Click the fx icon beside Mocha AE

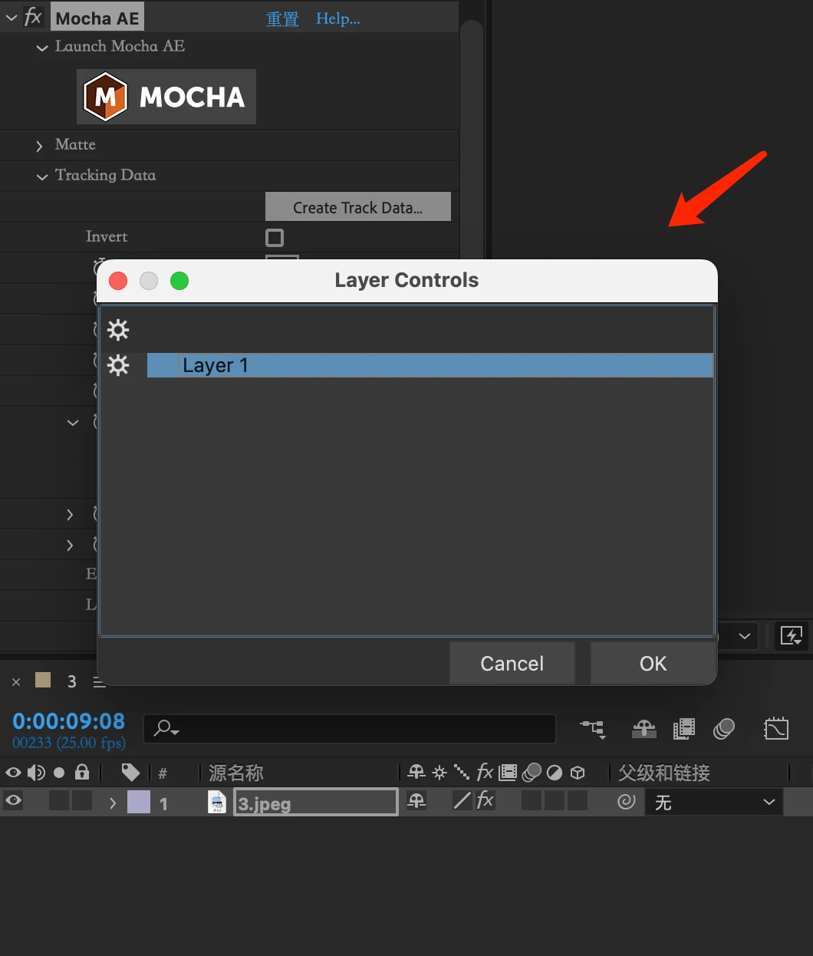pos(33,17)
